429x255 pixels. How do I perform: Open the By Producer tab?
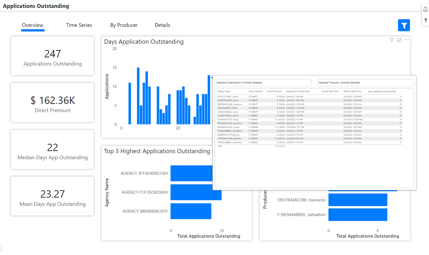pos(124,25)
